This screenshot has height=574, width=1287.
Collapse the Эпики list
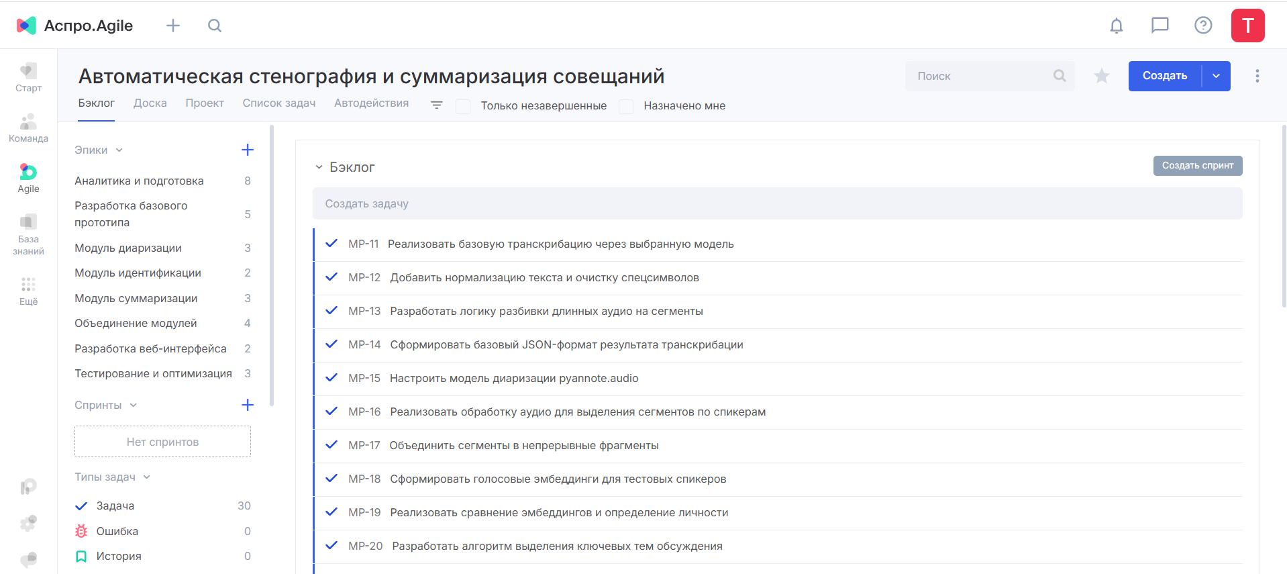coord(119,150)
